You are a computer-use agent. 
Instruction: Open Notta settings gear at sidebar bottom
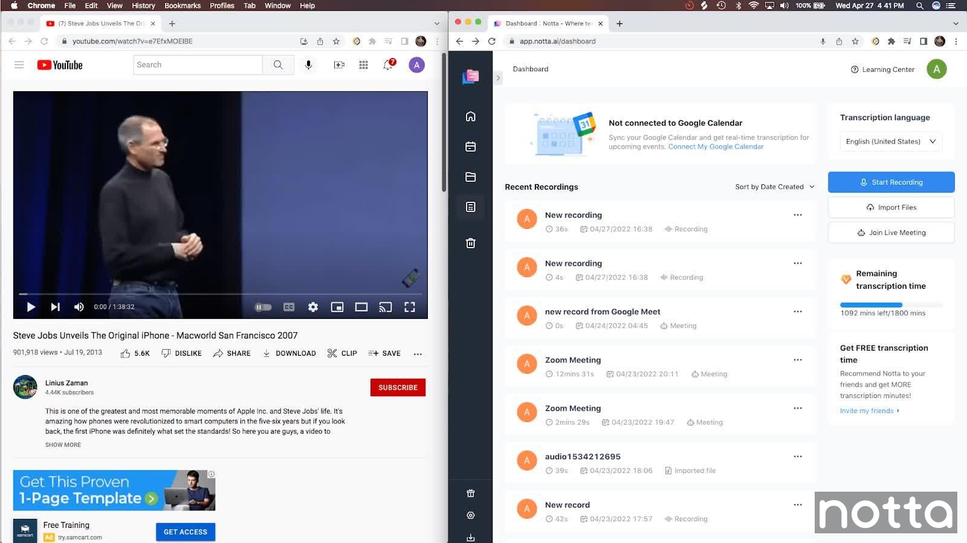tap(471, 515)
